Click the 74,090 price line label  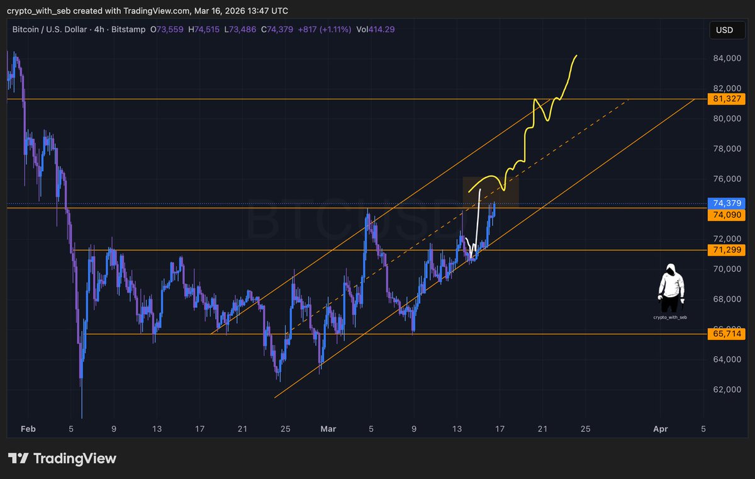click(x=727, y=215)
